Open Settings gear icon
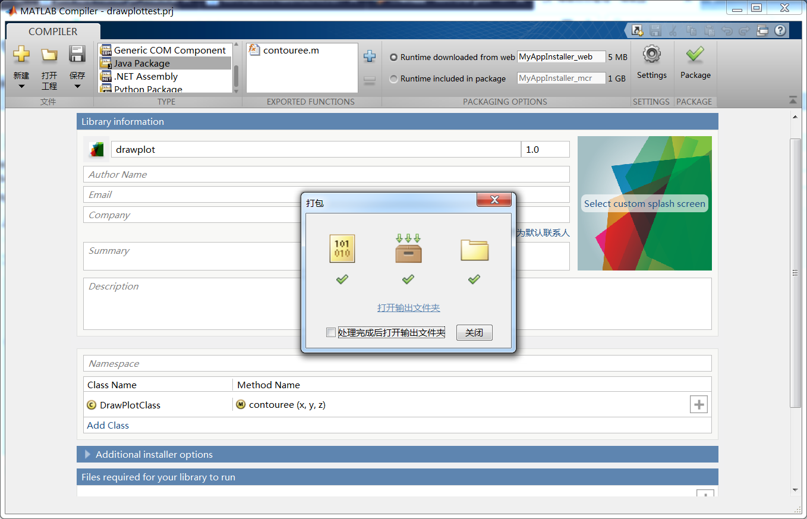 coord(652,55)
